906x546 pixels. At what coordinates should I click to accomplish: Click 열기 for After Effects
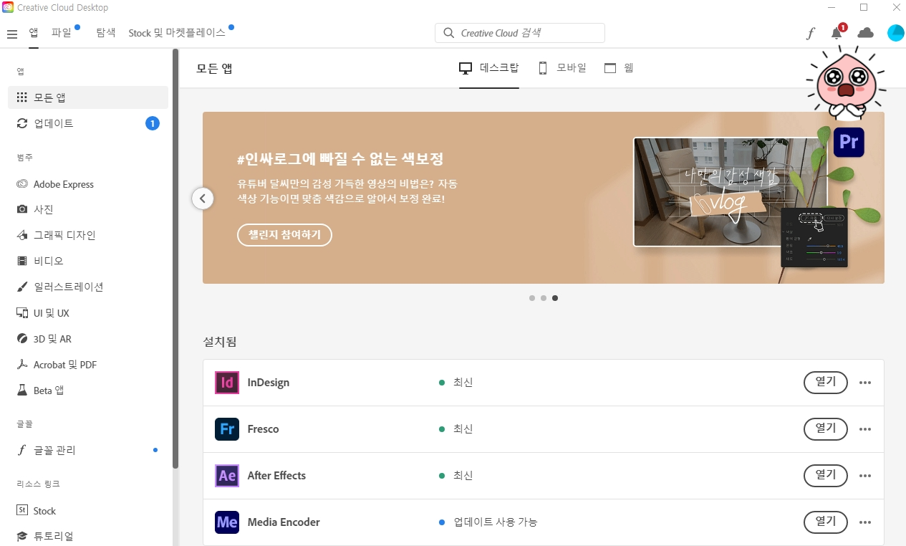(x=826, y=476)
